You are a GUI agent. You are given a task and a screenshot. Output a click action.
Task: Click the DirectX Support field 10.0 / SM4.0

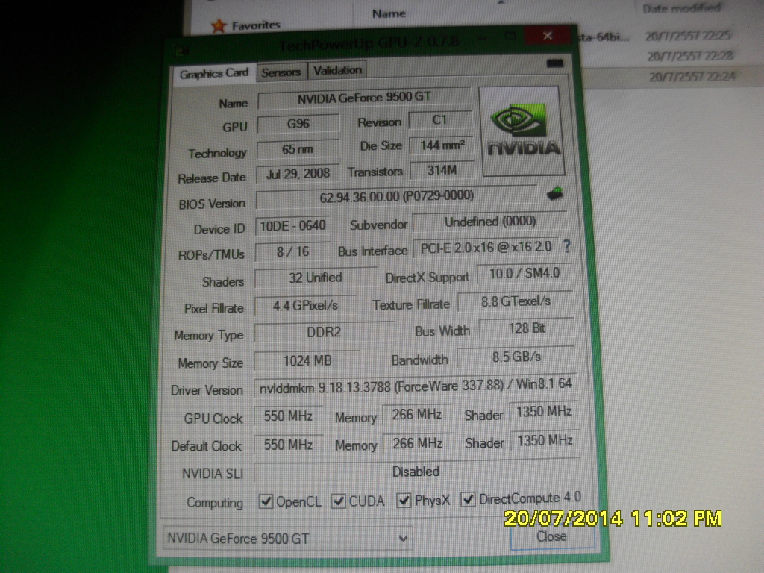point(524,273)
